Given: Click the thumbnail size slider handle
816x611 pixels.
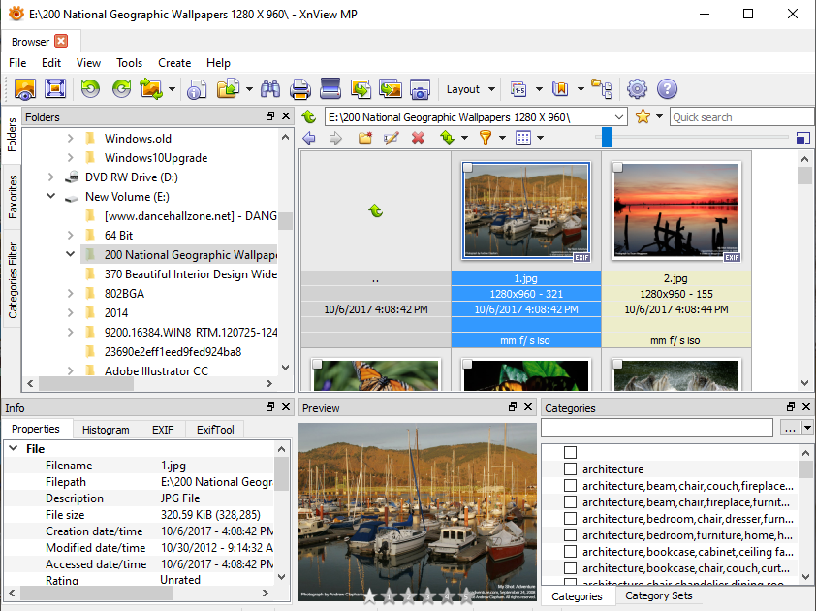Looking at the screenshot, I should pos(606,138).
